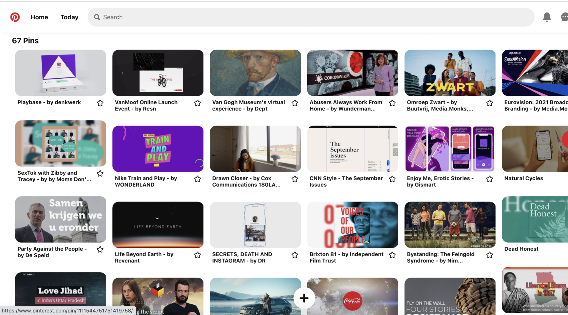Click the Pinterest home logo icon

15,17
